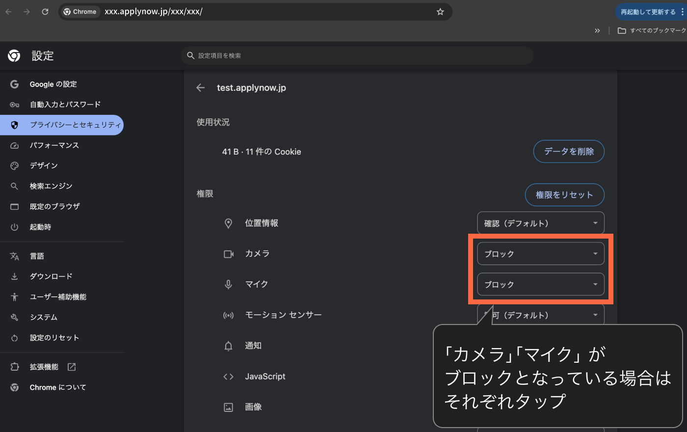This screenshot has height=432, width=687.
Task: Click the accessibility person icon
Action: click(x=14, y=297)
